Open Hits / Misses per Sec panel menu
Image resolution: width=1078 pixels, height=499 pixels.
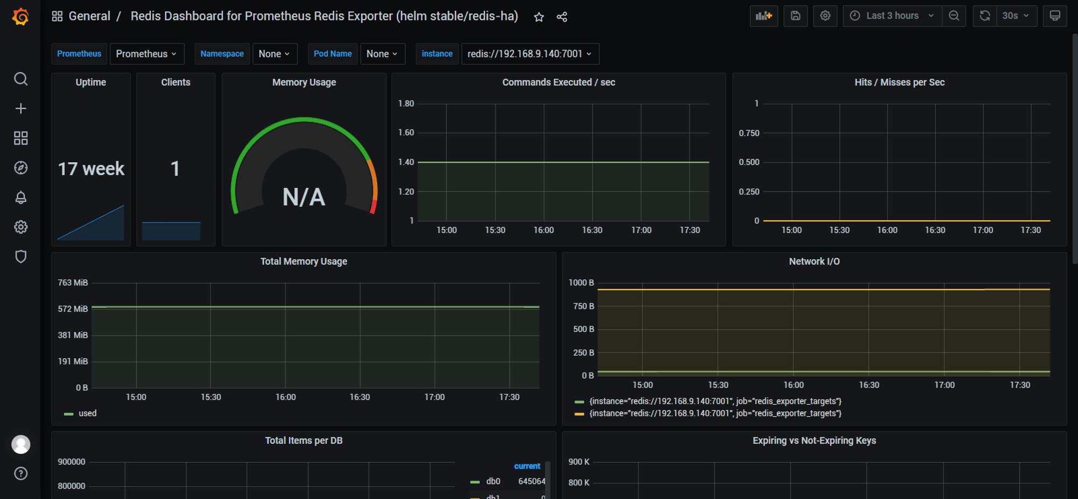coord(899,82)
